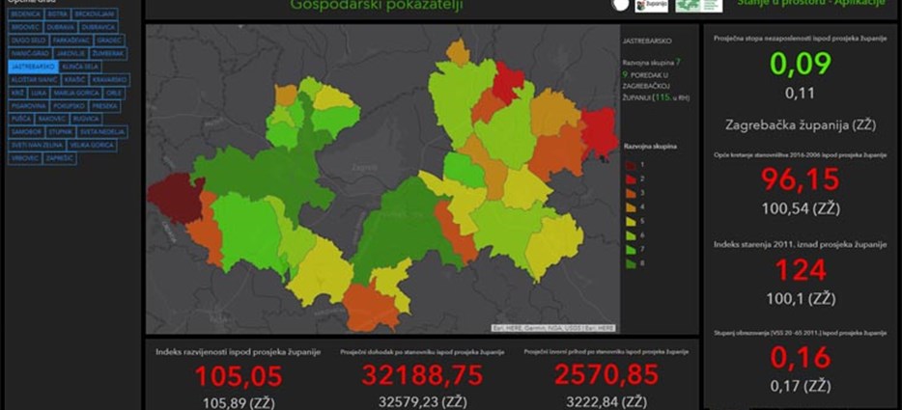Select SVETI IVAN ZELINA button
Screen dimensions: 902x410
[x=37, y=145]
